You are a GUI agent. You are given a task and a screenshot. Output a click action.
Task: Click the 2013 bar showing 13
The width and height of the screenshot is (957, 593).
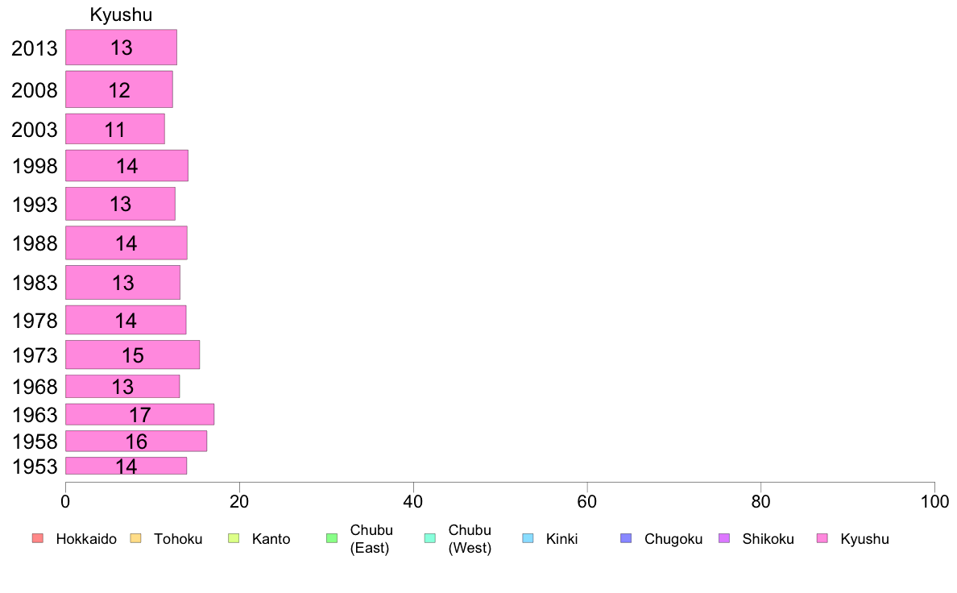(x=121, y=47)
